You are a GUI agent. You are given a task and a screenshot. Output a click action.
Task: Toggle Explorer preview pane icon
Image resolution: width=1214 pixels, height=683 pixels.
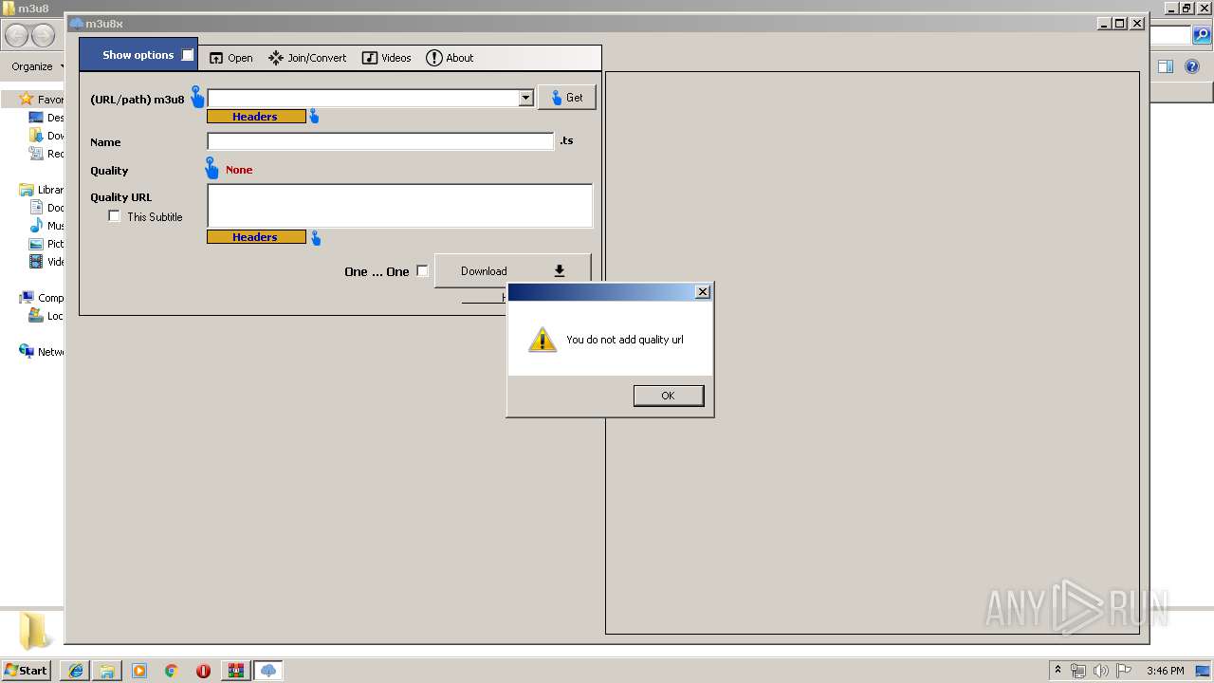point(1166,66)
